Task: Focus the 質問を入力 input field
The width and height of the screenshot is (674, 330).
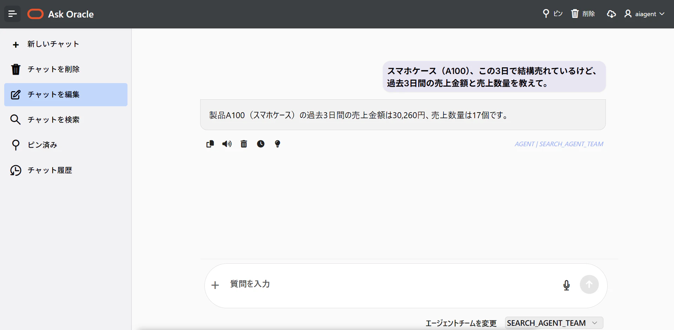Action: (x=392, y=284)
